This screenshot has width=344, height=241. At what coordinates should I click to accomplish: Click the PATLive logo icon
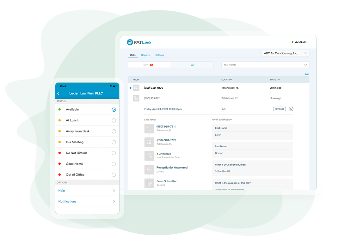click(130, 42)
